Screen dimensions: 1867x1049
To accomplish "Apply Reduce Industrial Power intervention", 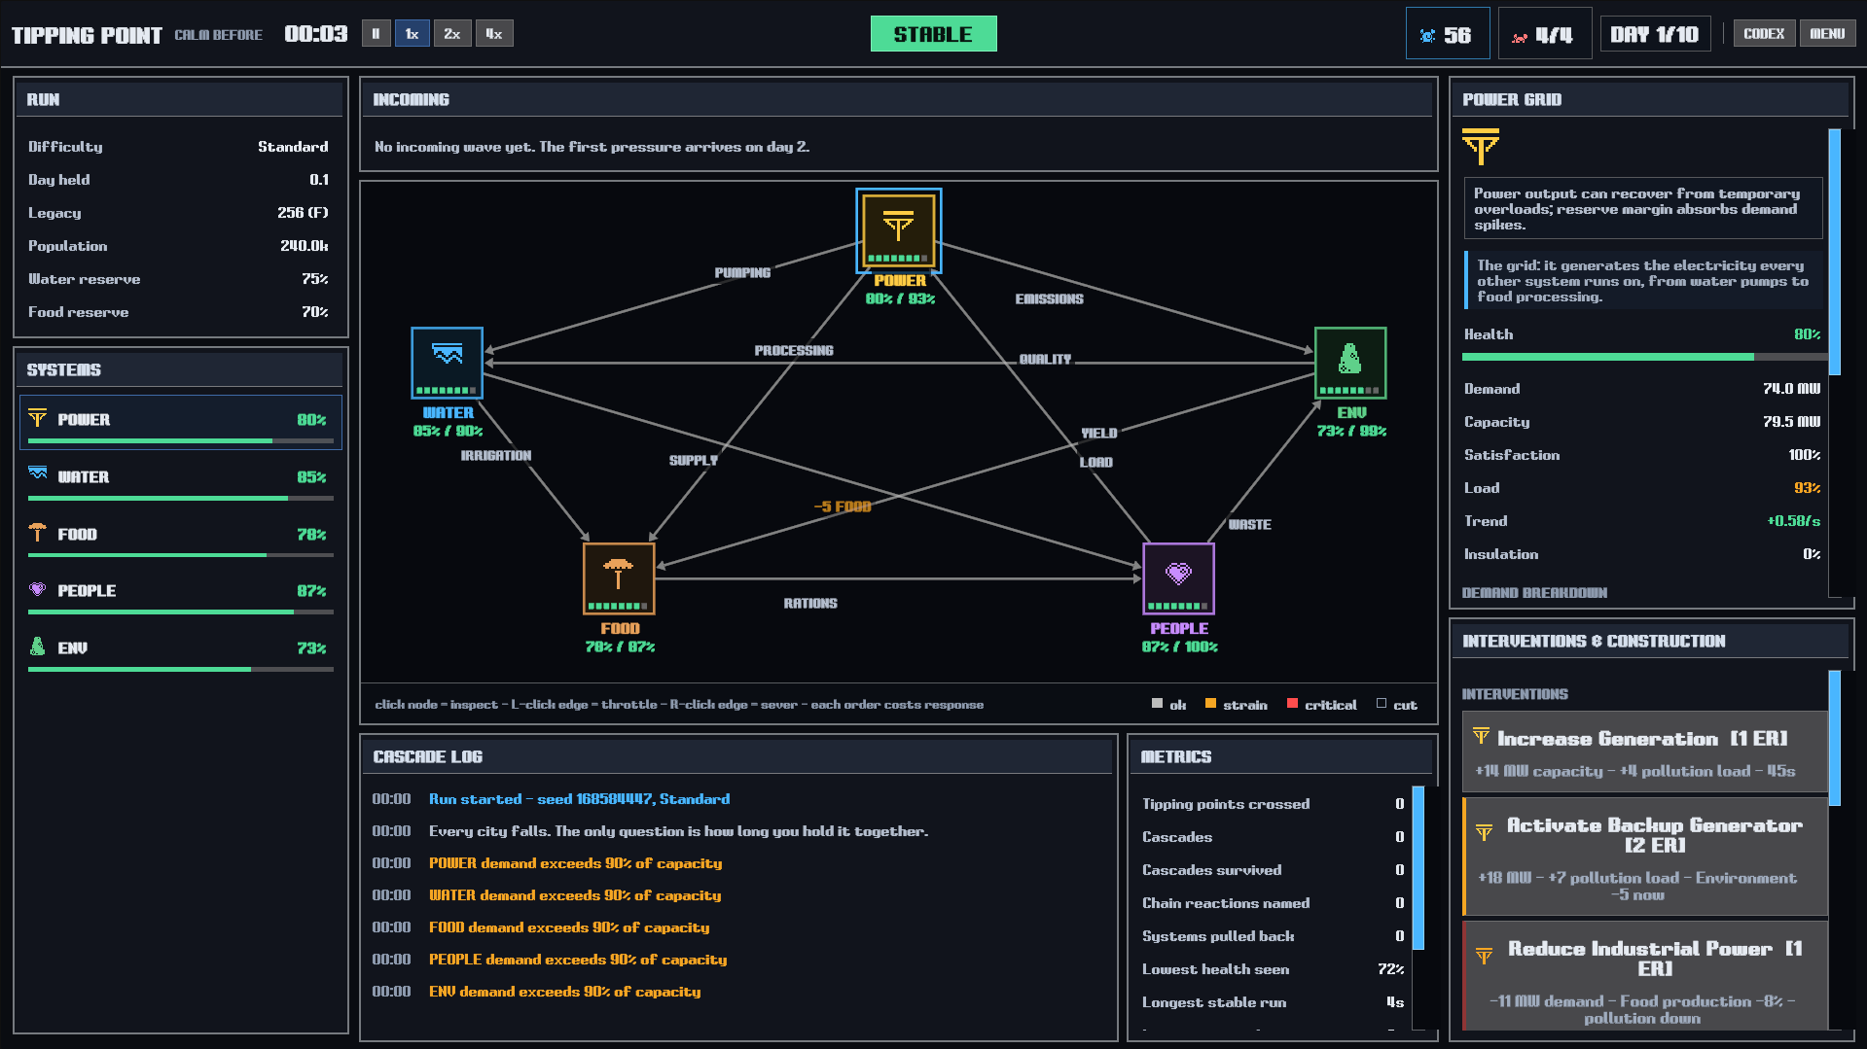I will pos(1644,977).
